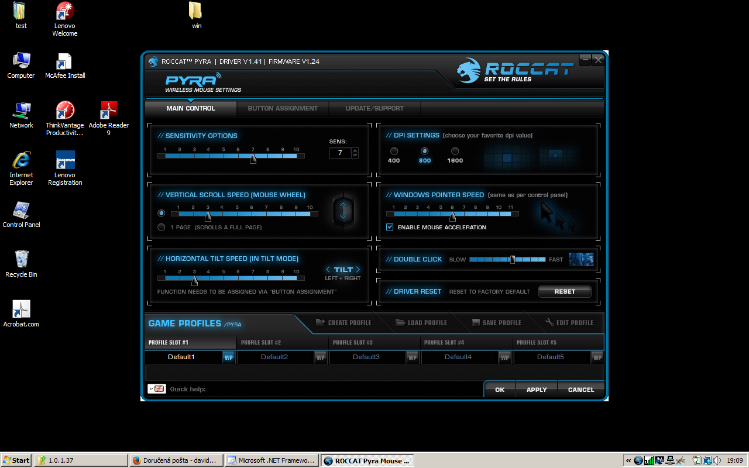Screen dimensions: 749x468
Task: Open the Windows Start menu
Action: tap(17, 460)
